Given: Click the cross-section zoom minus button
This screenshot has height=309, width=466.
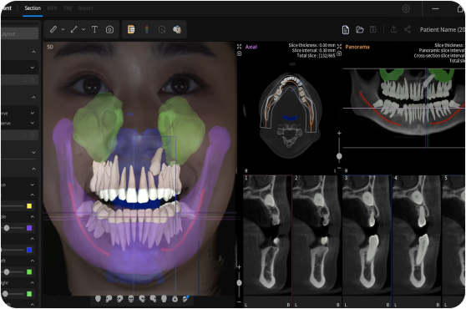Looking at the screenshot, I should click(x=239, y=301).
